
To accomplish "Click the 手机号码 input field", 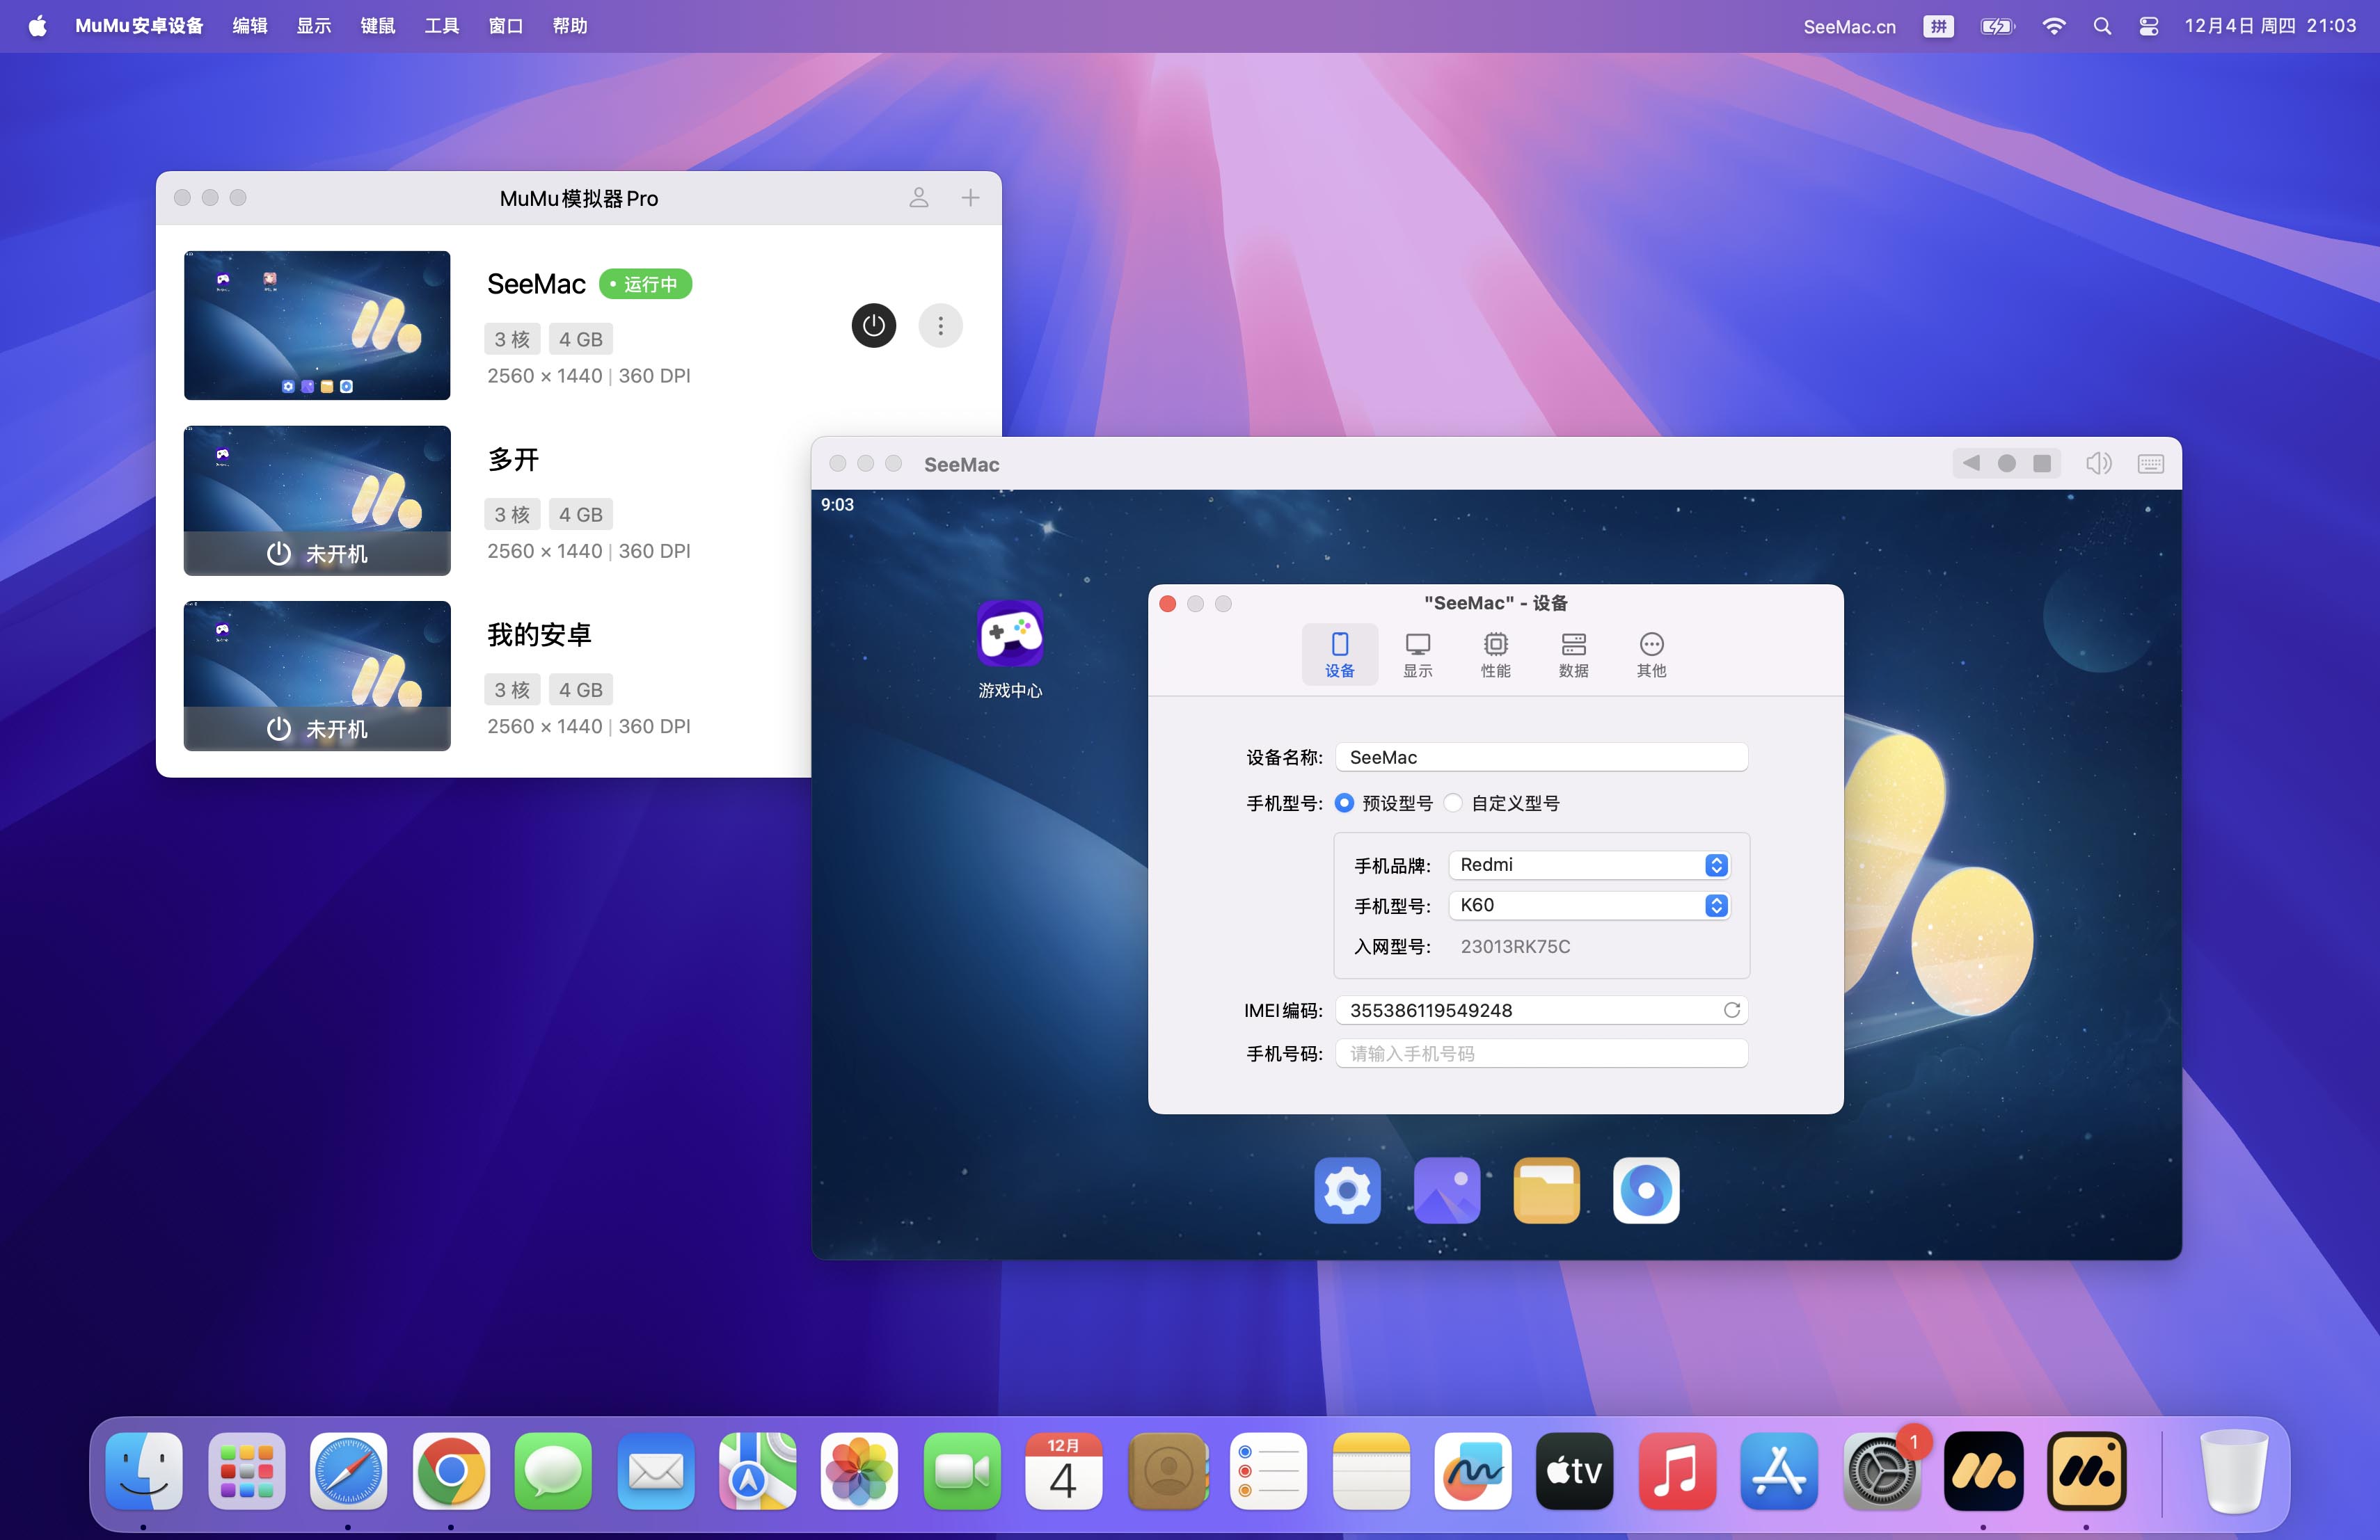I will click(x=1540, y=1053).
